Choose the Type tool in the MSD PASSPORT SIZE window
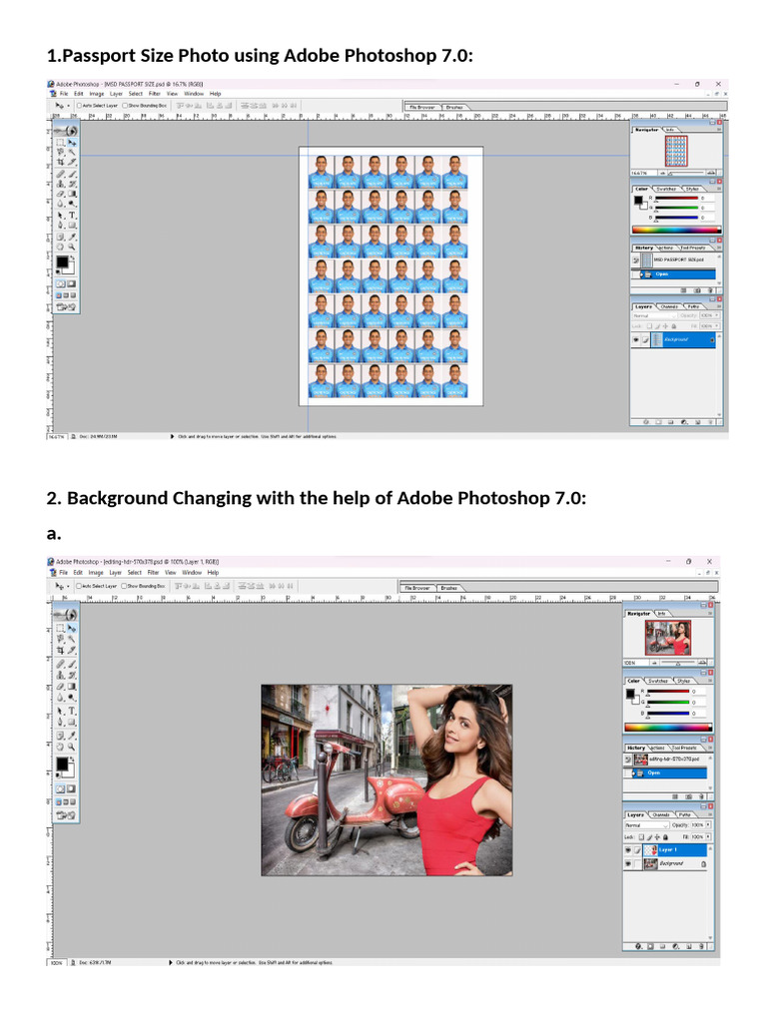 pos(72,216)
